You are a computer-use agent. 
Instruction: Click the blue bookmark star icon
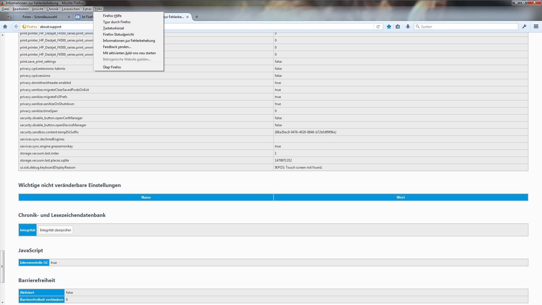389,27
